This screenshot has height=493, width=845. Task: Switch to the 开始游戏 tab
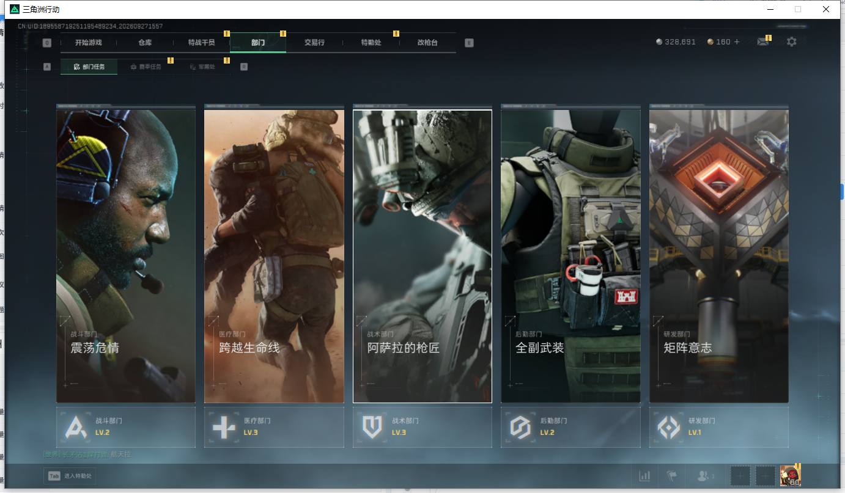[89, 43]
